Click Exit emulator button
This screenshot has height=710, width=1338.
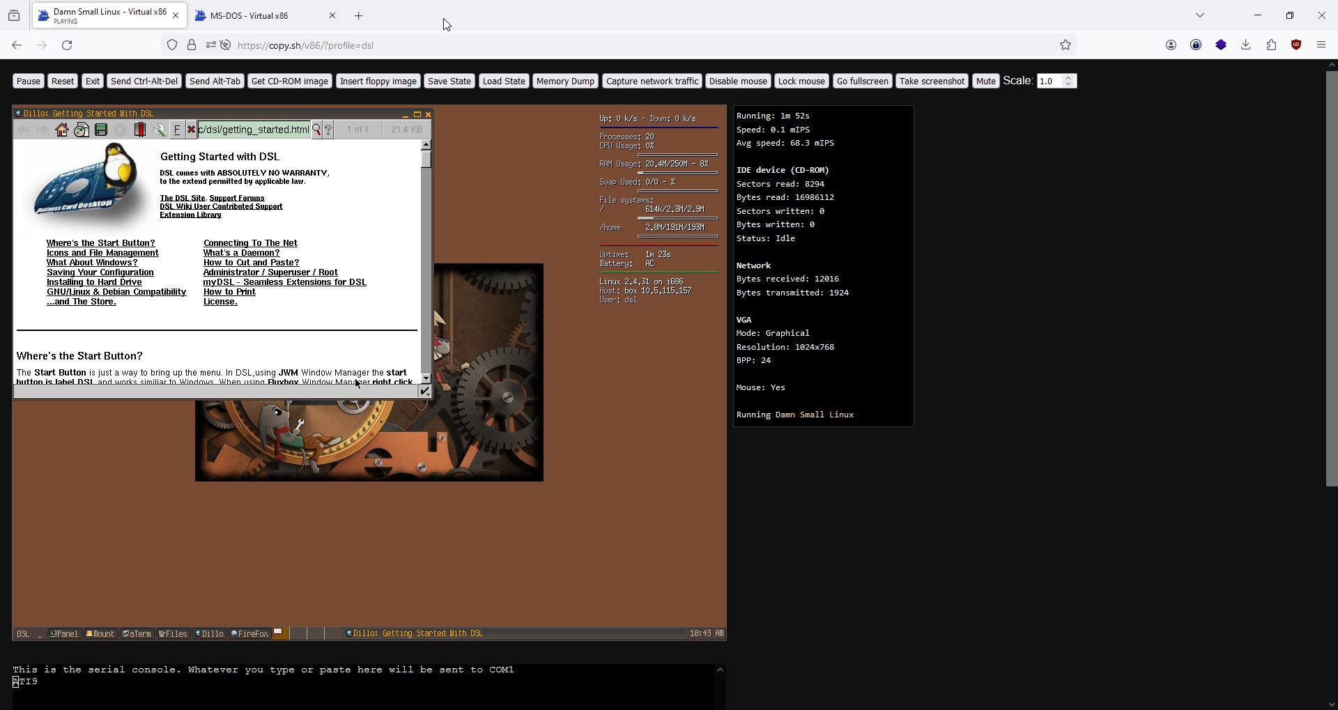pyautogui.click(x=93, y=81)
